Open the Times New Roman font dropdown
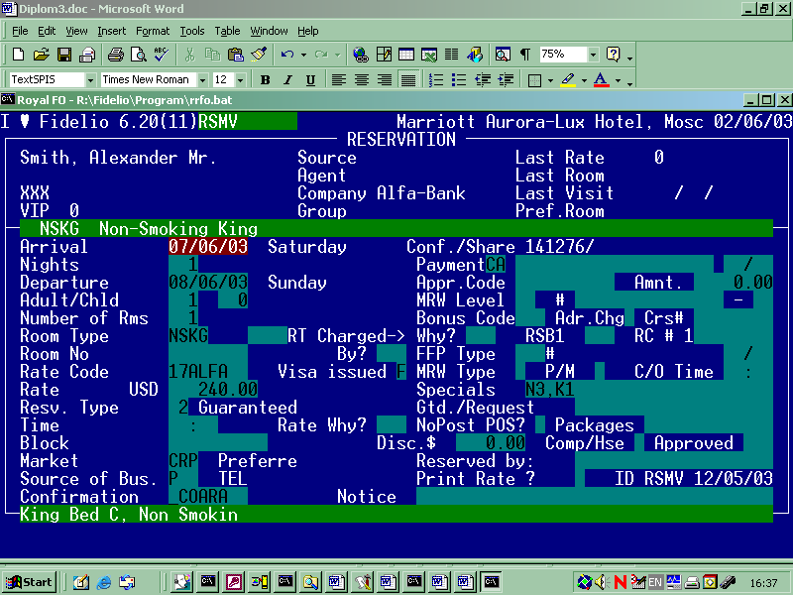 coord(202,80)
